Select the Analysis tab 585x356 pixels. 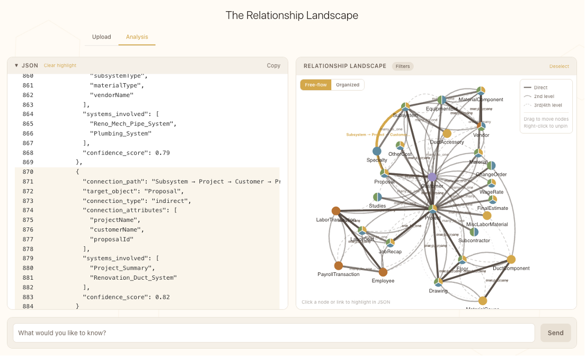(x=137, y=37)
